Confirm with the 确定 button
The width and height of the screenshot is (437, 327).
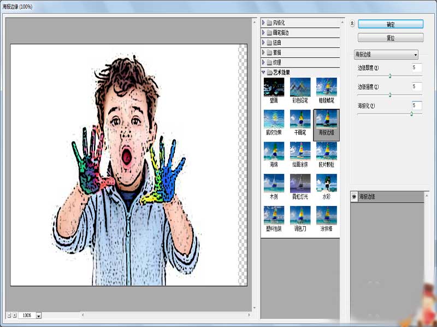point(391,24)
